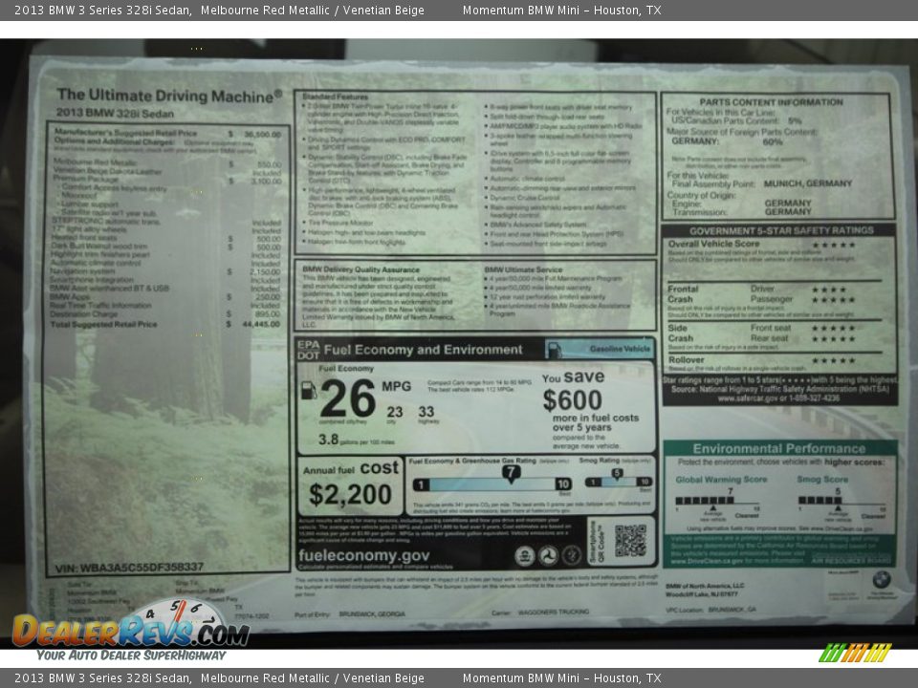Click the pump icon in Gasoline Vehicle badge
Image resolution: width=918 pixels, height=688 pixels.
click(x=555, y=350)
